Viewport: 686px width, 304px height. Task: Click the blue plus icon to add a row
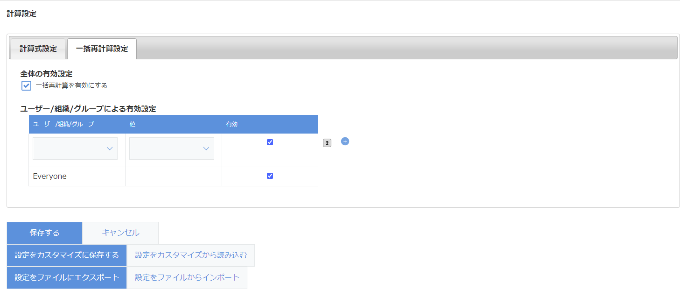345,141
